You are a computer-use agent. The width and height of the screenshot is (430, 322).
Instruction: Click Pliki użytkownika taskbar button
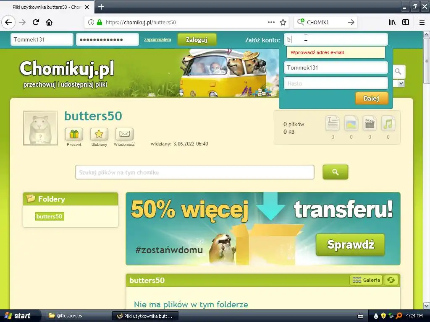[x=145, y=316]
